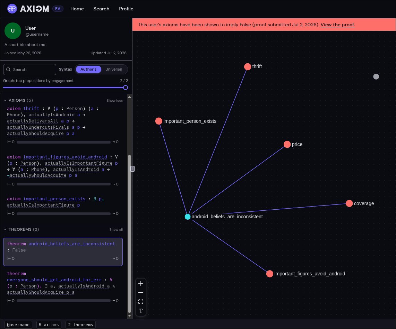Click the zoom out minus graph control
The width and height of the screenshot is (396, 329).
tap(141, 293)
